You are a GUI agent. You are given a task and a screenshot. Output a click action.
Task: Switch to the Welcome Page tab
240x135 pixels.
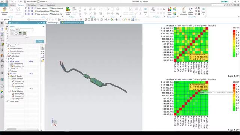[x=52, y=22]
